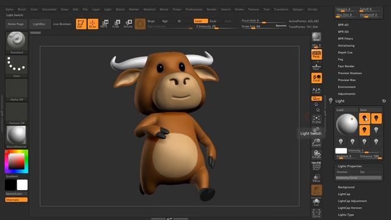Click the light placement sphere
Screen dimensions: 391x220
(346, 124)
